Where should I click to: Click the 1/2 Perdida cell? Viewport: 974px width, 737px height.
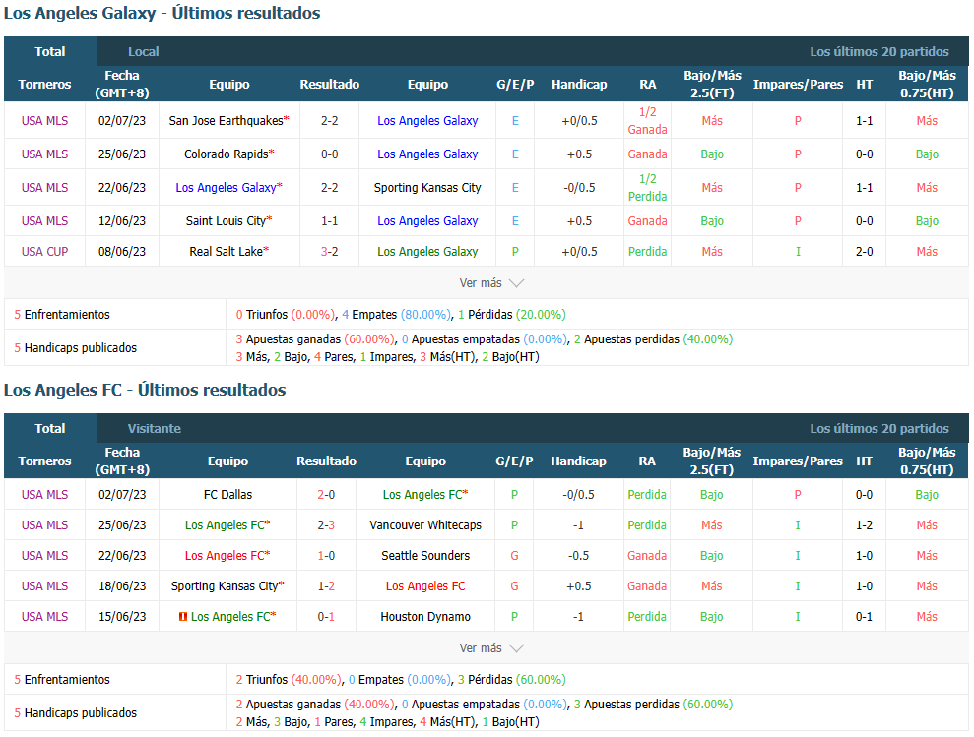pos(647,188)
